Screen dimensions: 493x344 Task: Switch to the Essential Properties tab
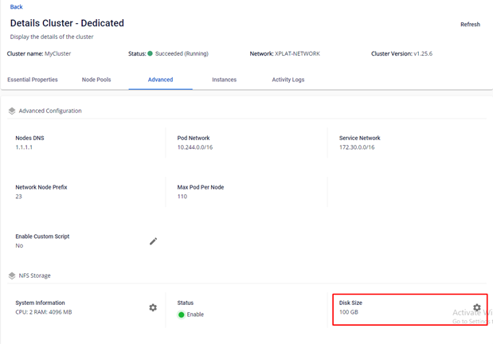33,80
